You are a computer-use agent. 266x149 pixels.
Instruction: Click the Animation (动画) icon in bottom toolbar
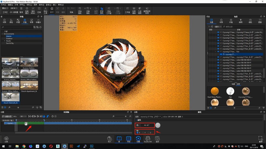click(138, 139)
